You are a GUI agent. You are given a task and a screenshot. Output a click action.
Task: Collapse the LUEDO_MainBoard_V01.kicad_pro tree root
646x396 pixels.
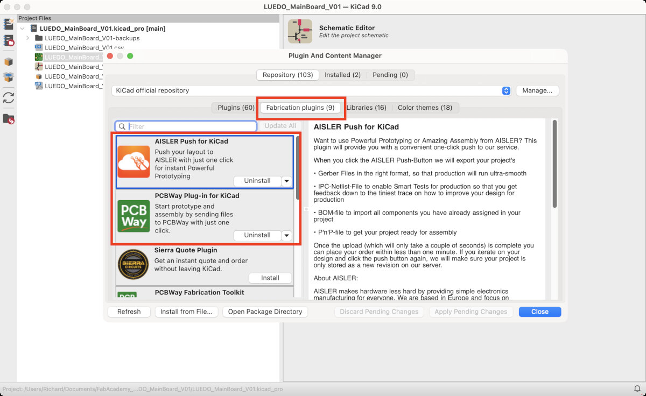click(x=22, y=29)
